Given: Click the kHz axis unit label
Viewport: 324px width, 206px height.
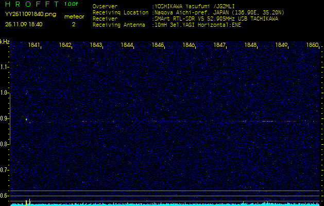Looking at the screenshot, I should (x=5, y=42).
